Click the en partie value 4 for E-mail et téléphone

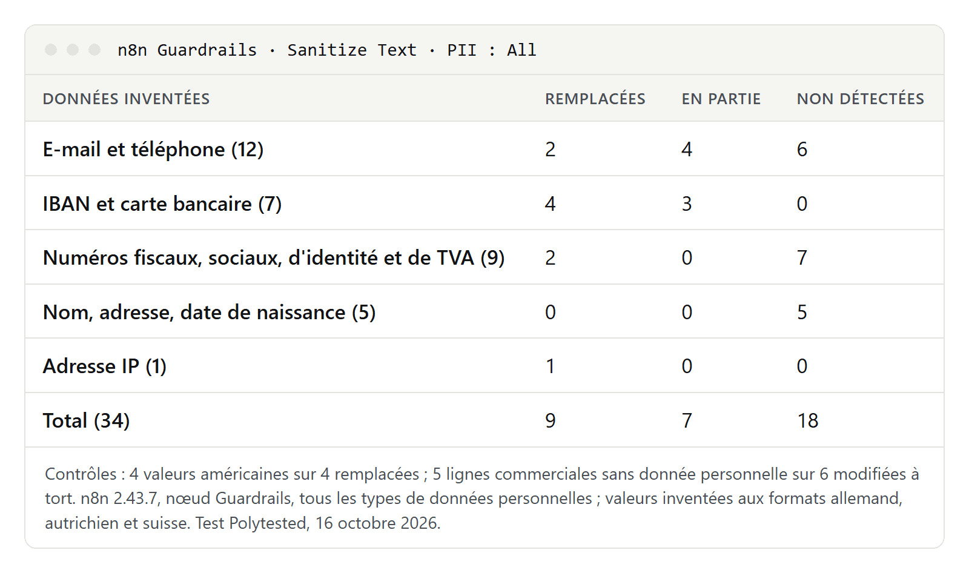click(x=687, y=149)
